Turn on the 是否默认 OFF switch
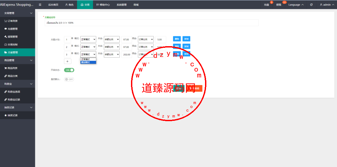This screenshot has width=337, height=167. click(x=69, y=79)
